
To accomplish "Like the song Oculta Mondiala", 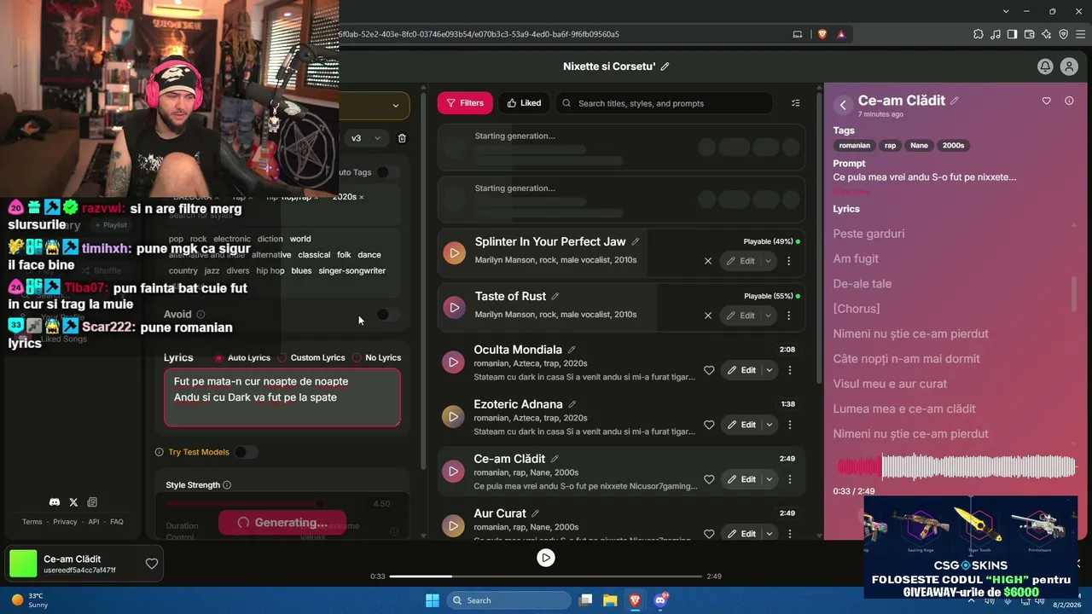I will (x=709, y=370).
